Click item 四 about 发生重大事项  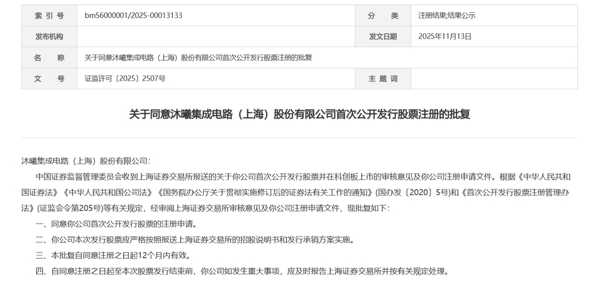click(242, 271)
